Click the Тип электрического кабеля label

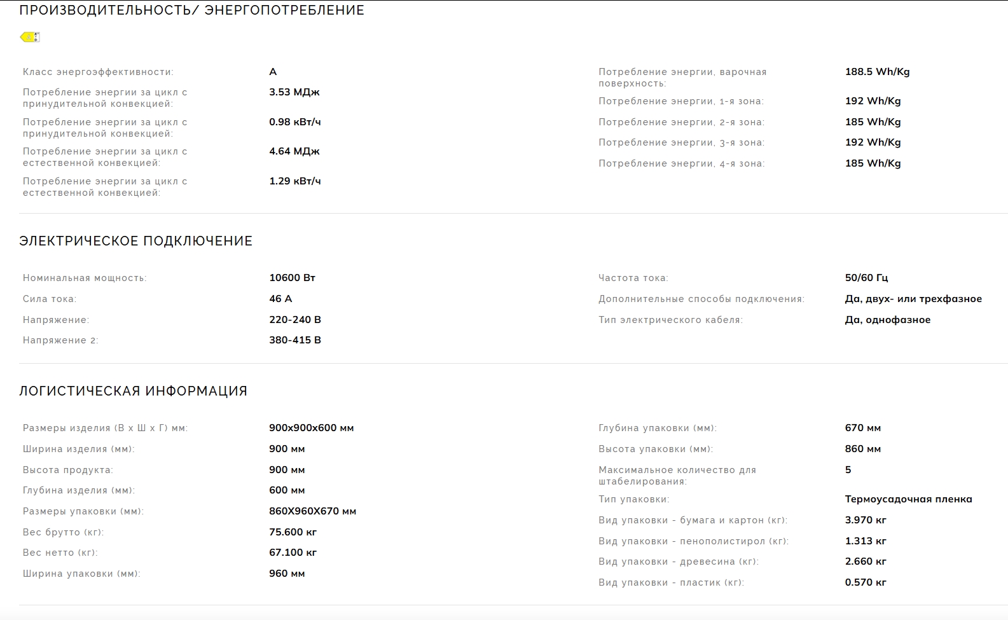pyautogui.click(x=670, y=320)
